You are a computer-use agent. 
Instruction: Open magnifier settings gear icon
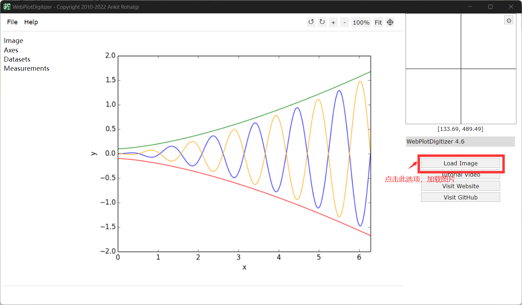tap(509, 20)
